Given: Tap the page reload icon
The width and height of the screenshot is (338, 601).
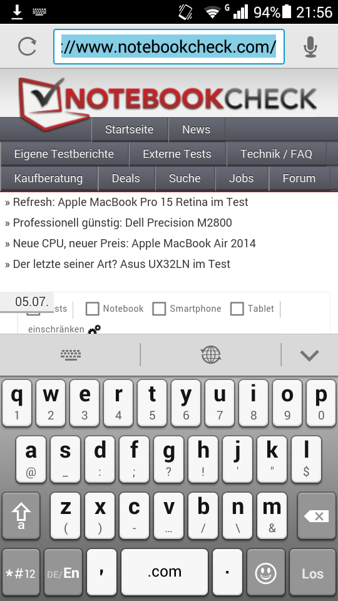Looking at the screenshot, I should [27, 47].
